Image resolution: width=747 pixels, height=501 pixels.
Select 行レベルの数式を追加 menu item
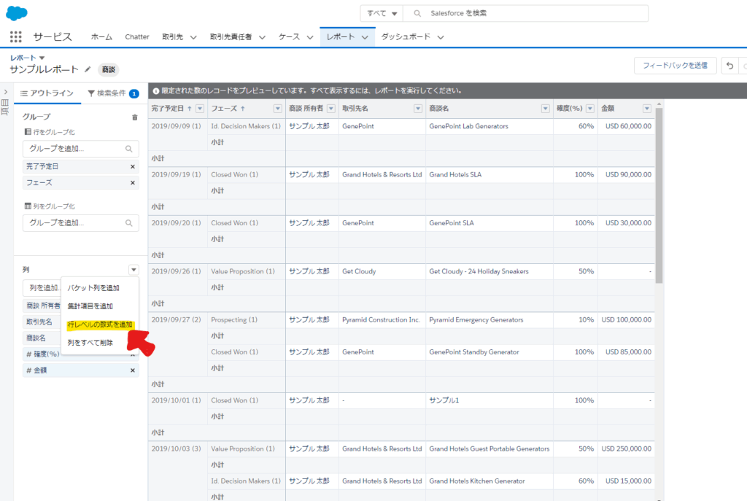[100, 325]
